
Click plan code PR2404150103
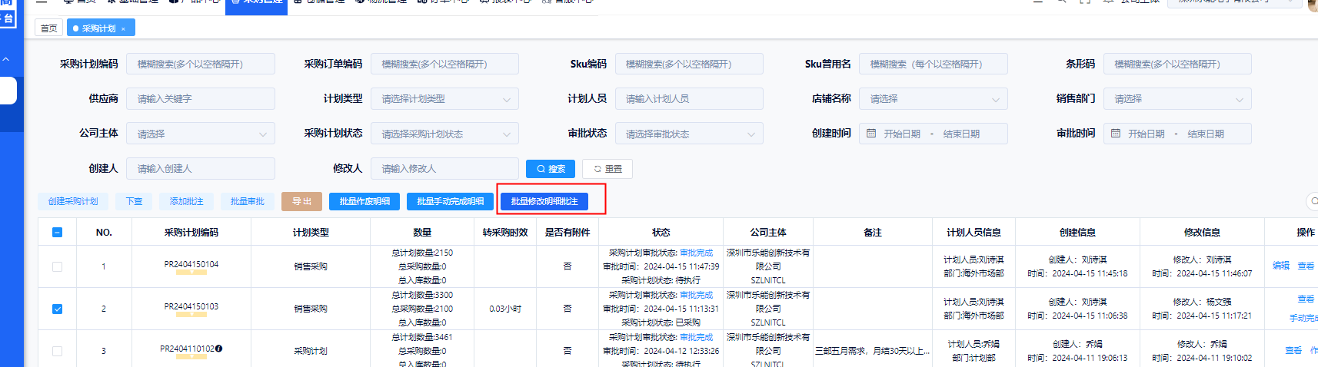[191, 306]
